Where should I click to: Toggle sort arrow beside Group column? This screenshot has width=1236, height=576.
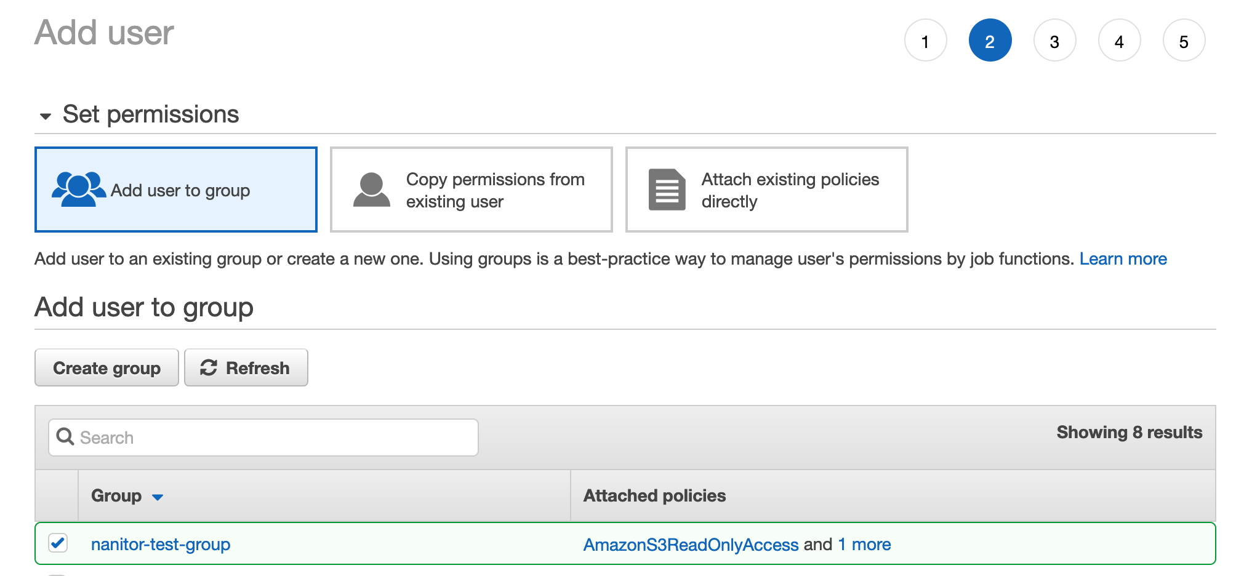click(158, 497)
